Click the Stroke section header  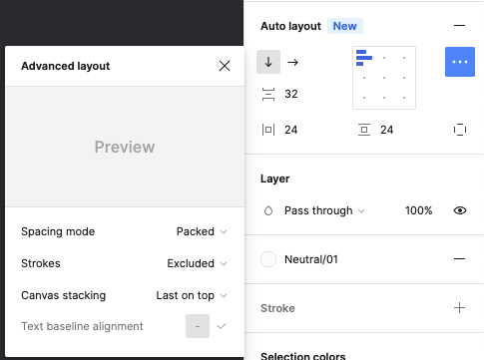pyautogui.click(x=277, y=308)
